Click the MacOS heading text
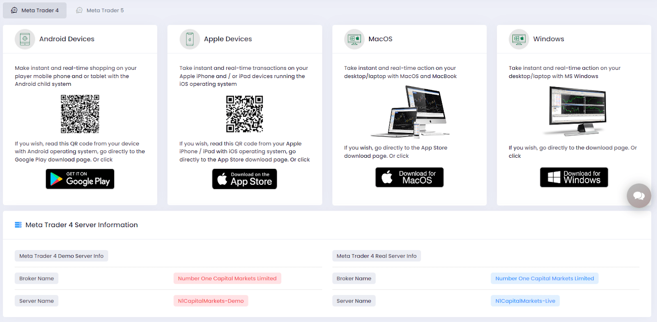Image resolution: width=657 pixels, height=322 pixels. (381, 39)
